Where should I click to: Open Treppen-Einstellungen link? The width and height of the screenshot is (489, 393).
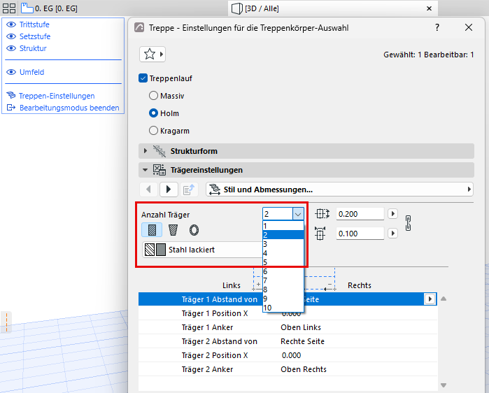click(x=57, y=96)
